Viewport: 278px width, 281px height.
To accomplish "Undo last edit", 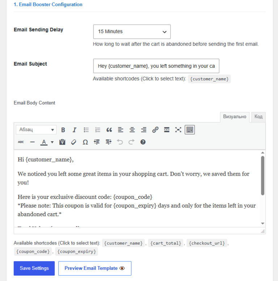I will pyautogui.click(x=120, y=142).
